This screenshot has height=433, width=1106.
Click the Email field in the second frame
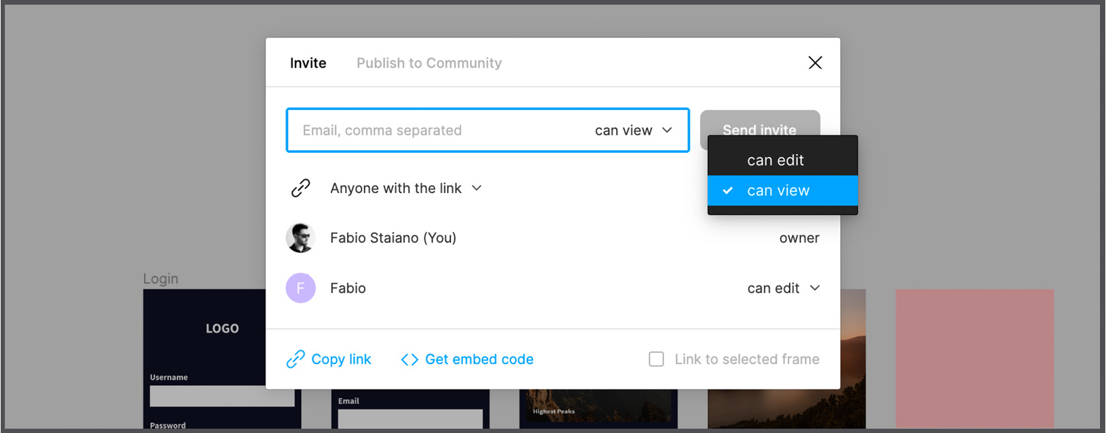[410, 419]
